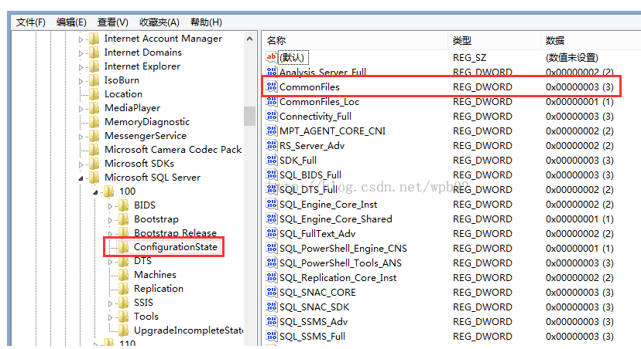Click the UpgradeIncompleteState folder icon
The width and height of the screenshot is (641, 349).
[123, 330]
